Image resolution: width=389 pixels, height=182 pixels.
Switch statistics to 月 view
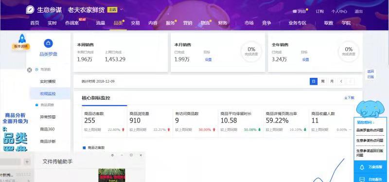pyautogui.click(x=332, y=81)
